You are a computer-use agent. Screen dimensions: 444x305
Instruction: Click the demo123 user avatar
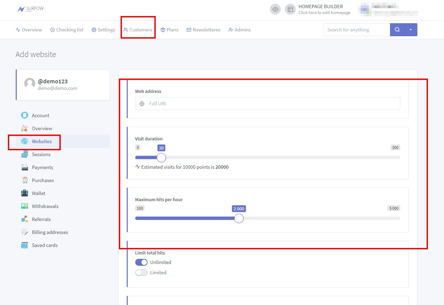point(30,84)
